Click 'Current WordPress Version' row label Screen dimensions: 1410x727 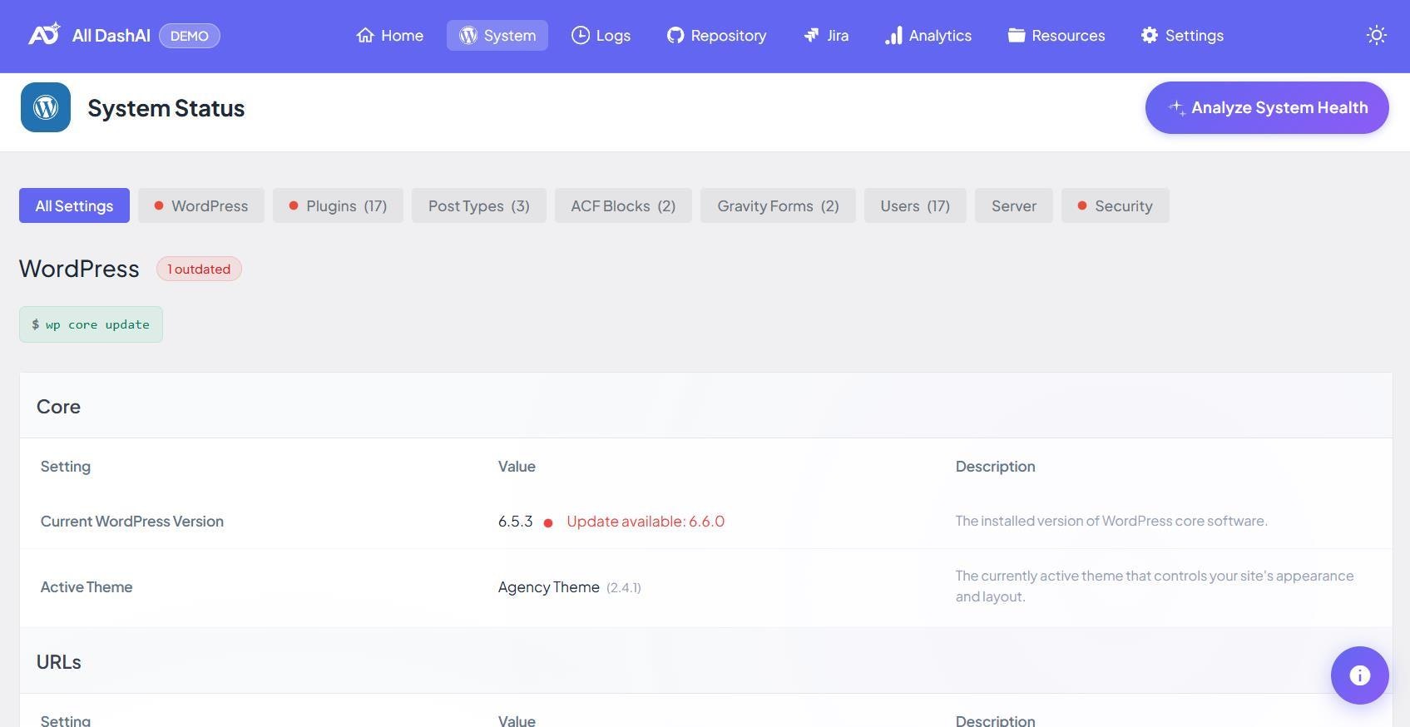132,521
